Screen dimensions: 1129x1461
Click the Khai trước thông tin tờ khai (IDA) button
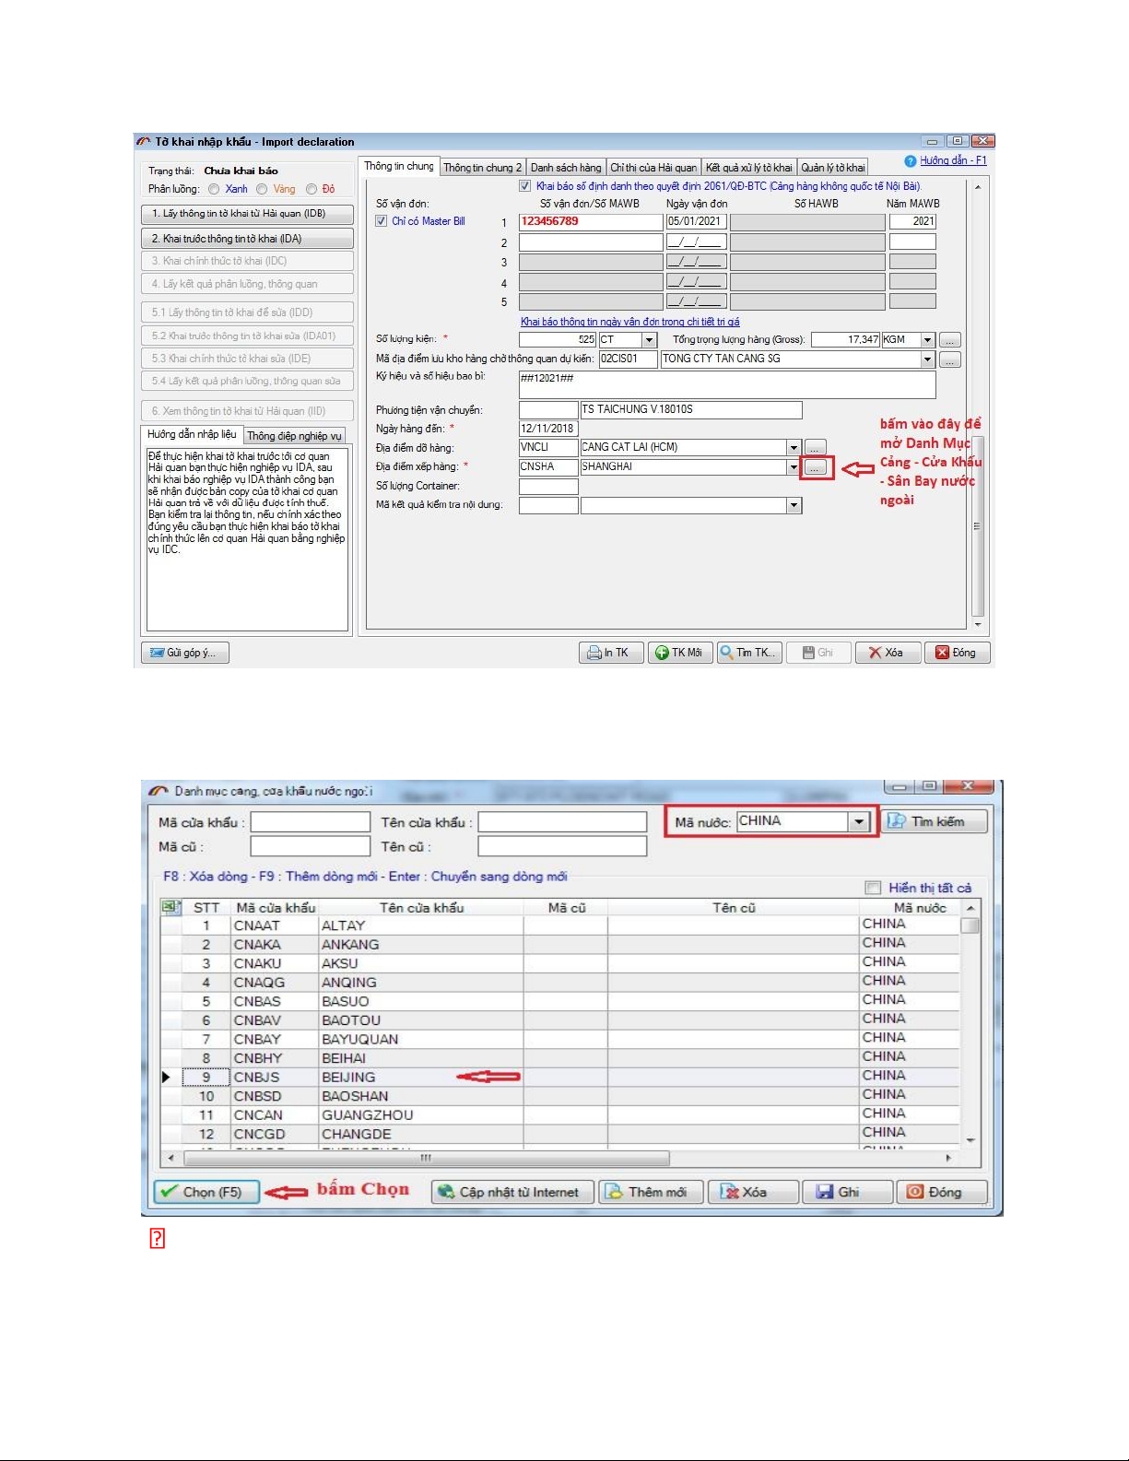(247, 239)
